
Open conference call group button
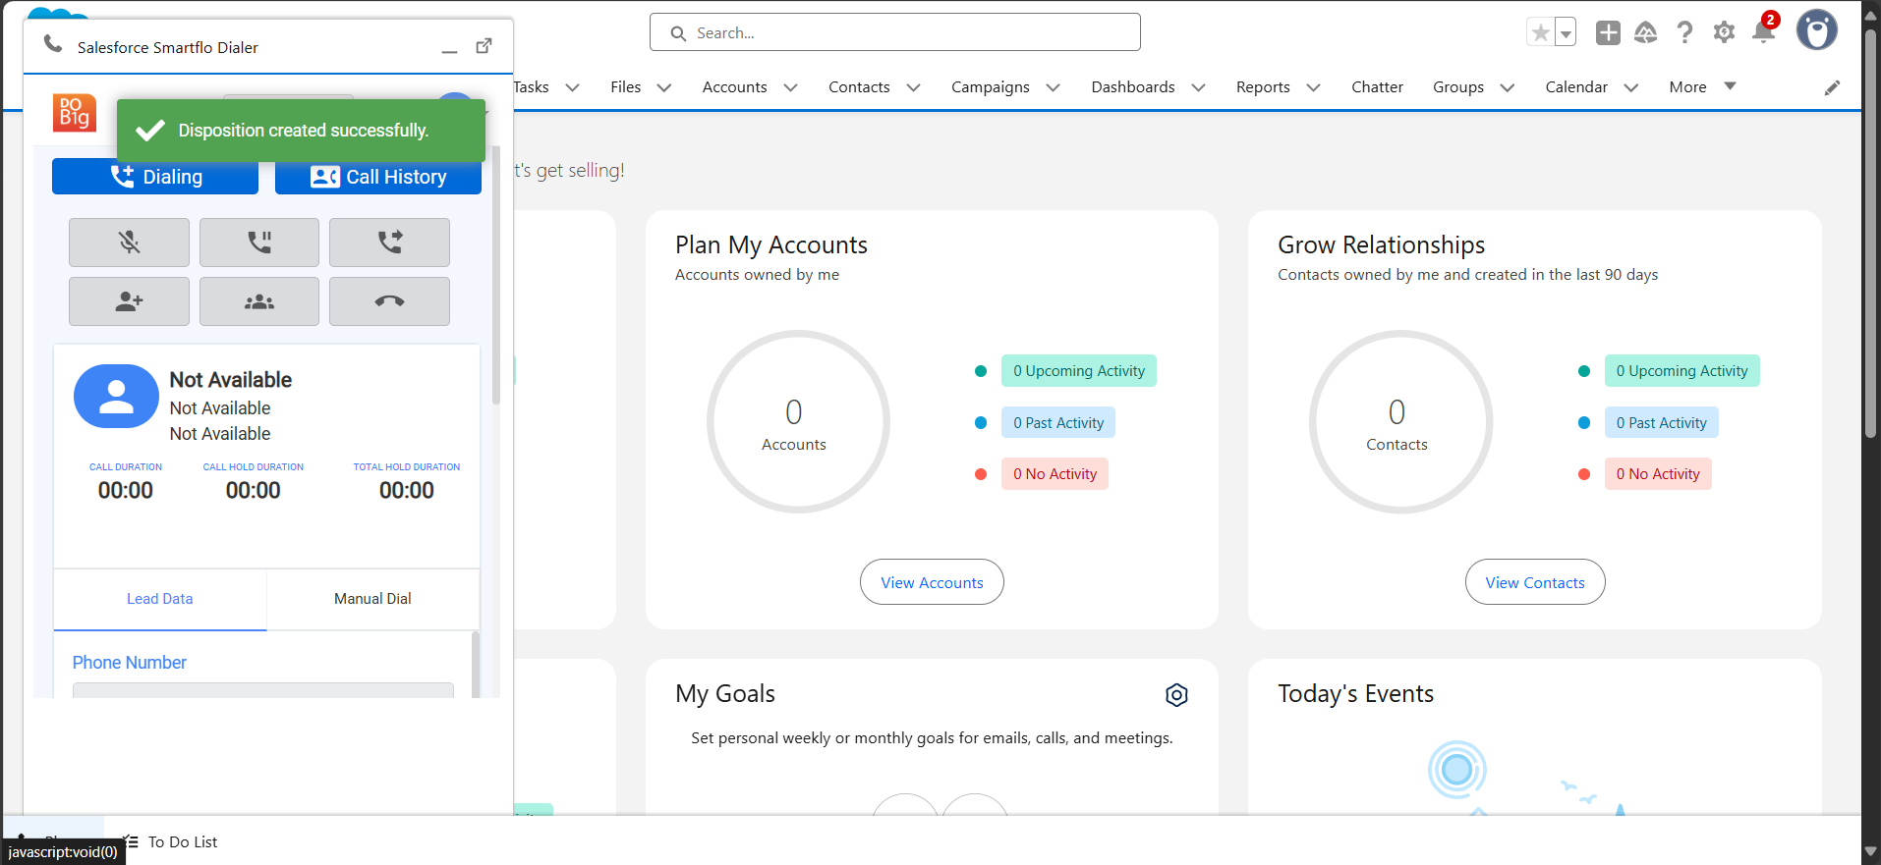259,301
